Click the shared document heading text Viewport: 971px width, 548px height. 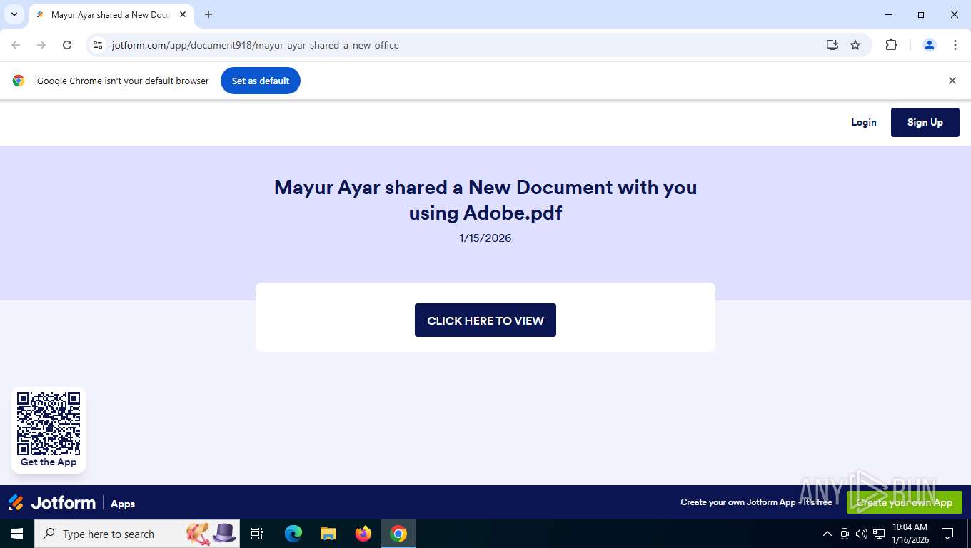tap(485, 200)
